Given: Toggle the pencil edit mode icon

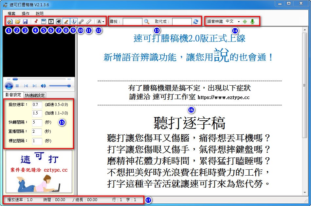Looking at the screenshot, I should coord(66,21).
